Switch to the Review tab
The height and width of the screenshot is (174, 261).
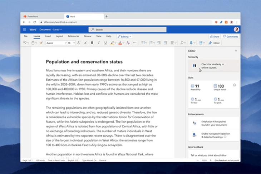click(x=88, y=36)
